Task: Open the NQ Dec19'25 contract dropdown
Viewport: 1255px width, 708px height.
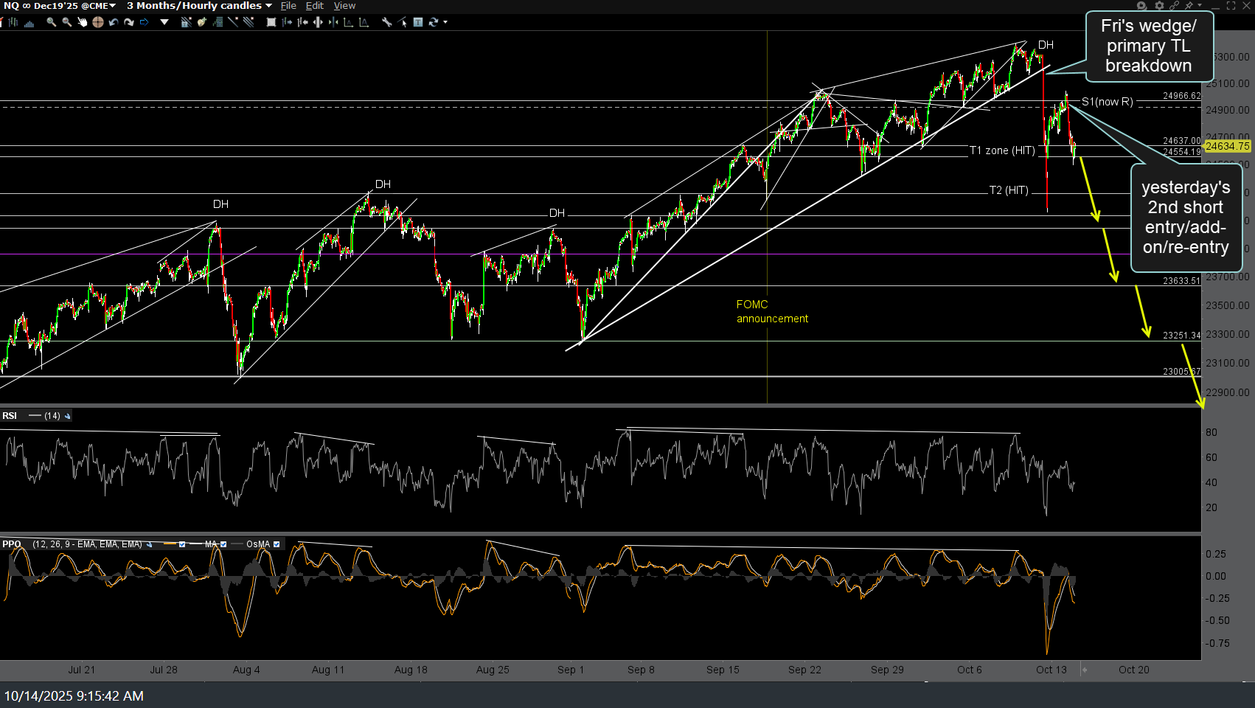Action: pyautogui.click(x=60, y=6)
